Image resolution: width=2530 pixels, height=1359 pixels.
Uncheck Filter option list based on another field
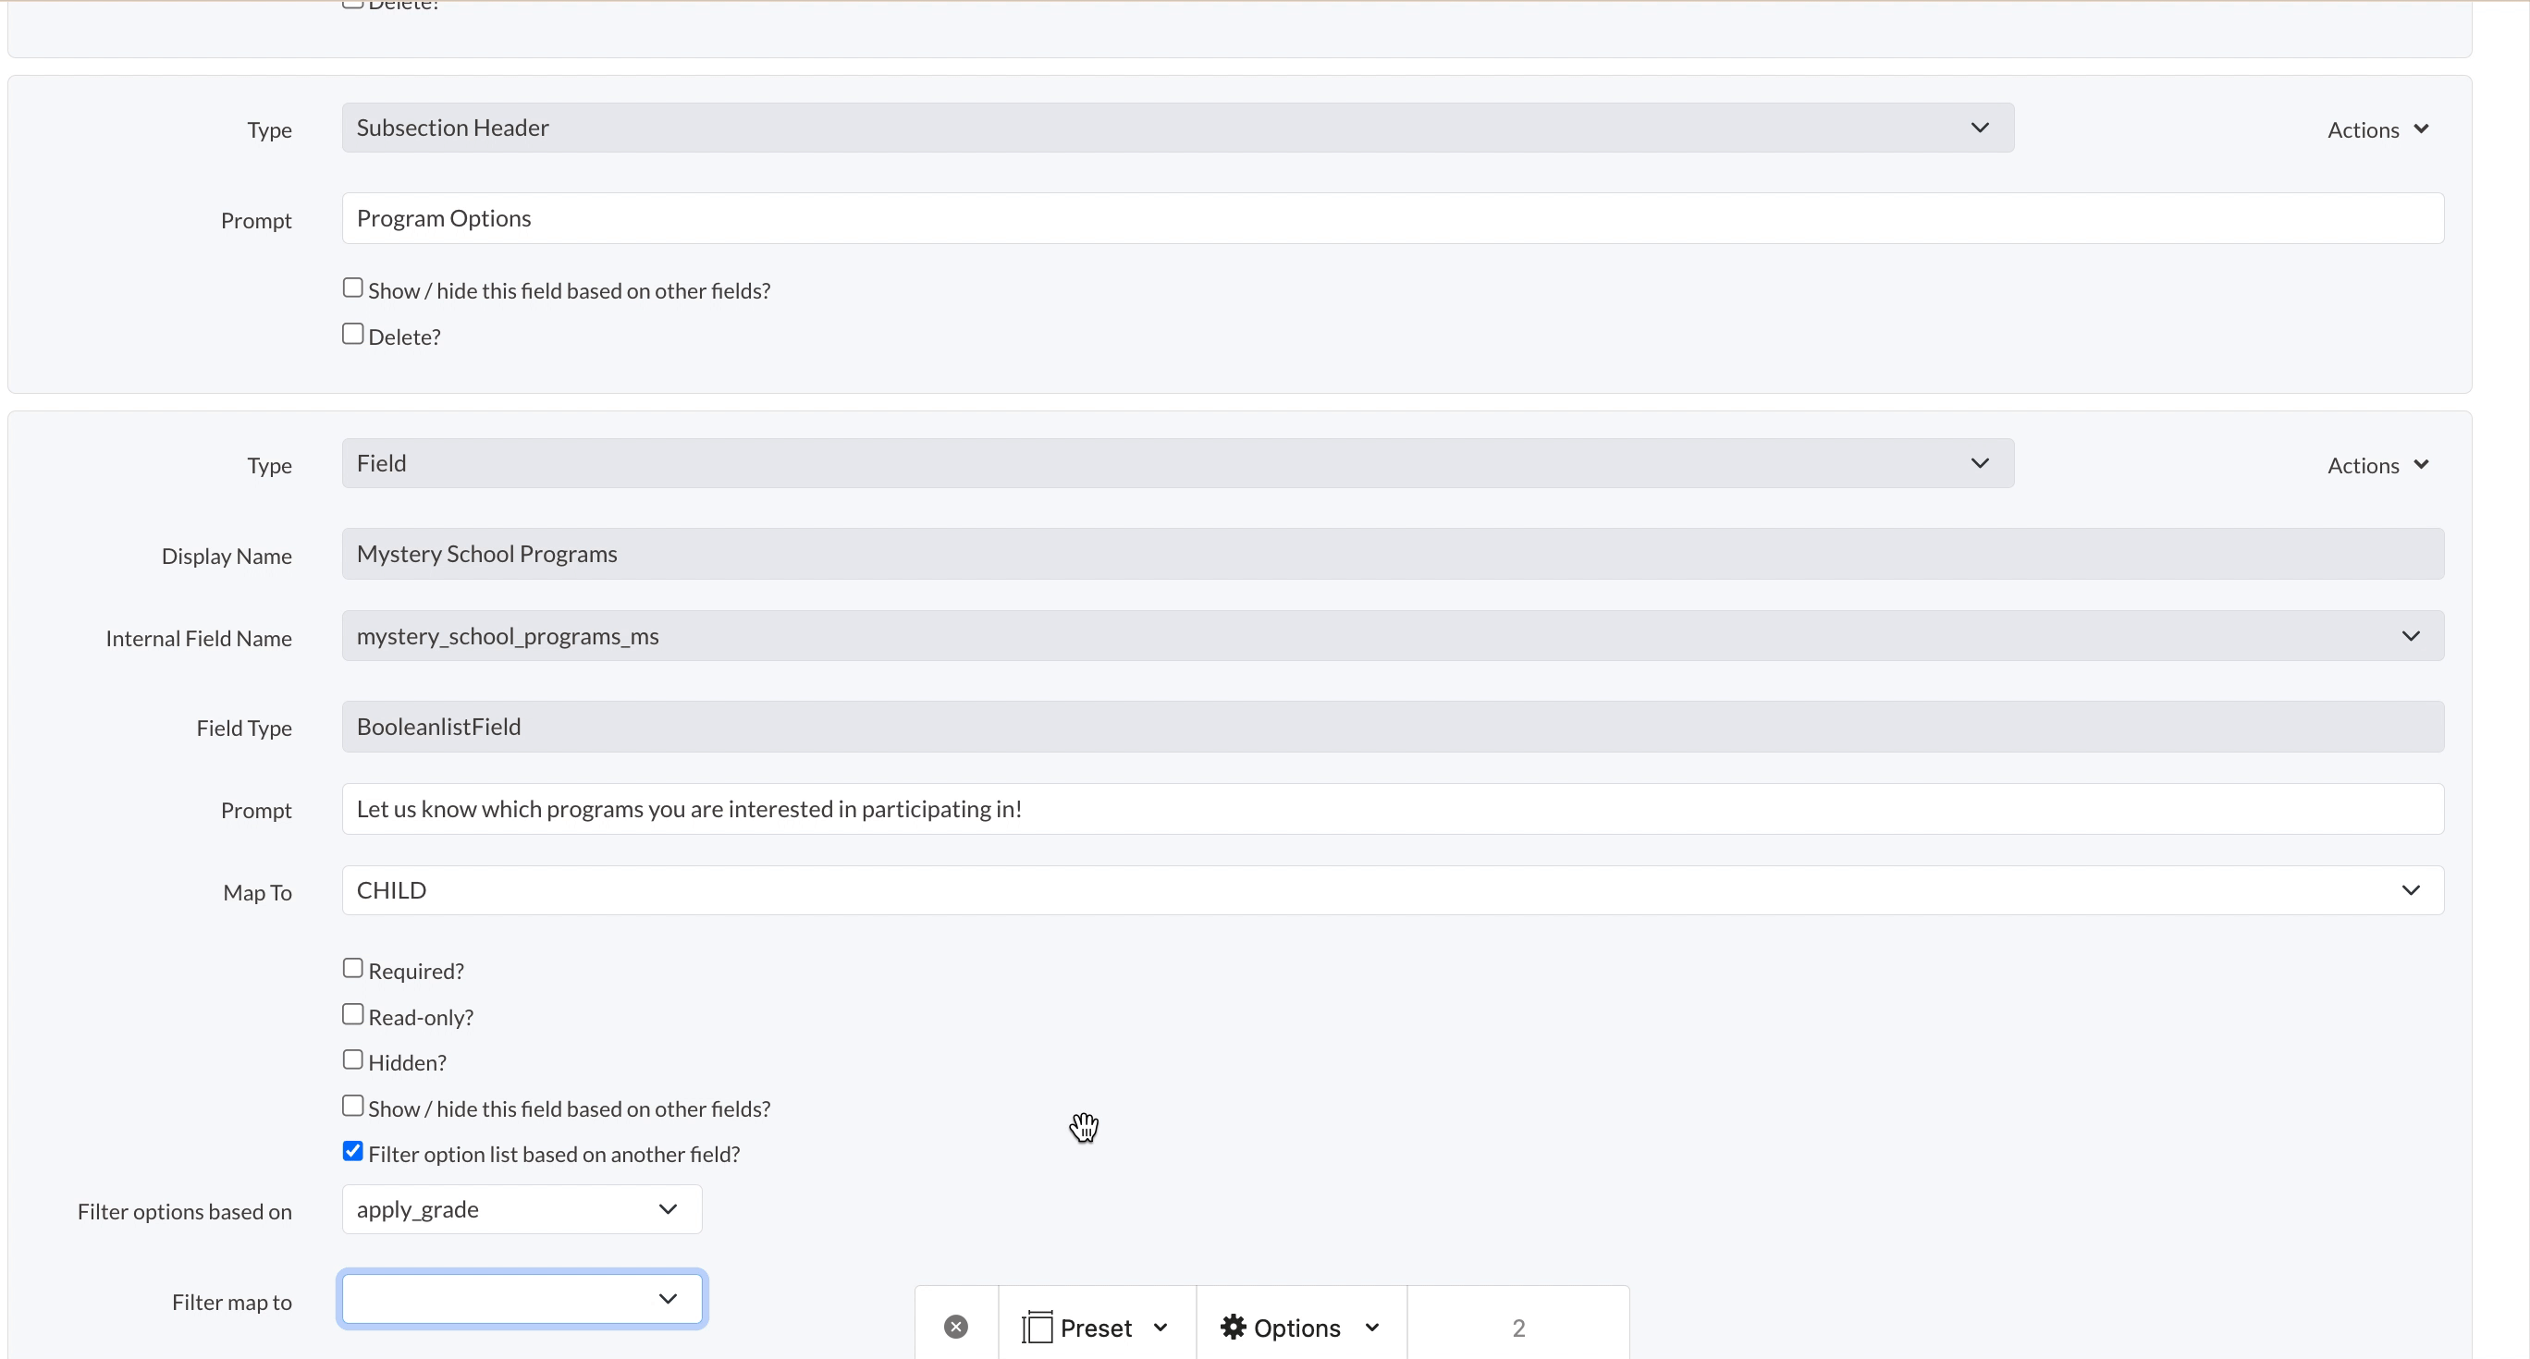coord(352,1151)
